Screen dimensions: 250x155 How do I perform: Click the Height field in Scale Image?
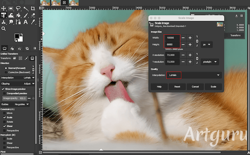[172, 44]
